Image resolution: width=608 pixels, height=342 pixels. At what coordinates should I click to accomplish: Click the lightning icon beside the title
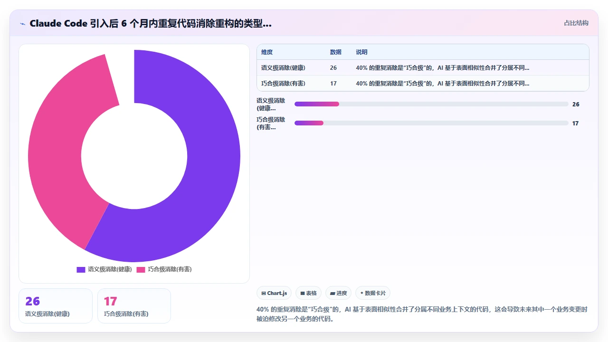(22, 24)
